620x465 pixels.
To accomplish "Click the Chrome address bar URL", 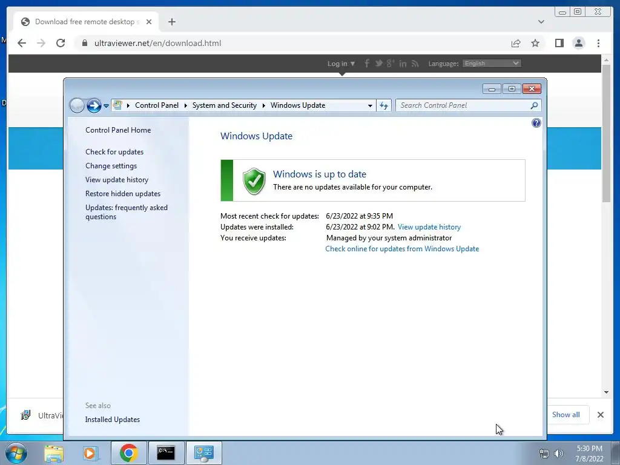I will 157,43.
